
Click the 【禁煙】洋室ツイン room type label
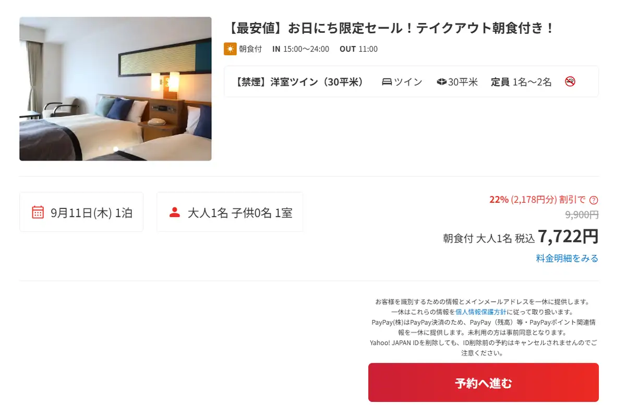tap(299, 82)
